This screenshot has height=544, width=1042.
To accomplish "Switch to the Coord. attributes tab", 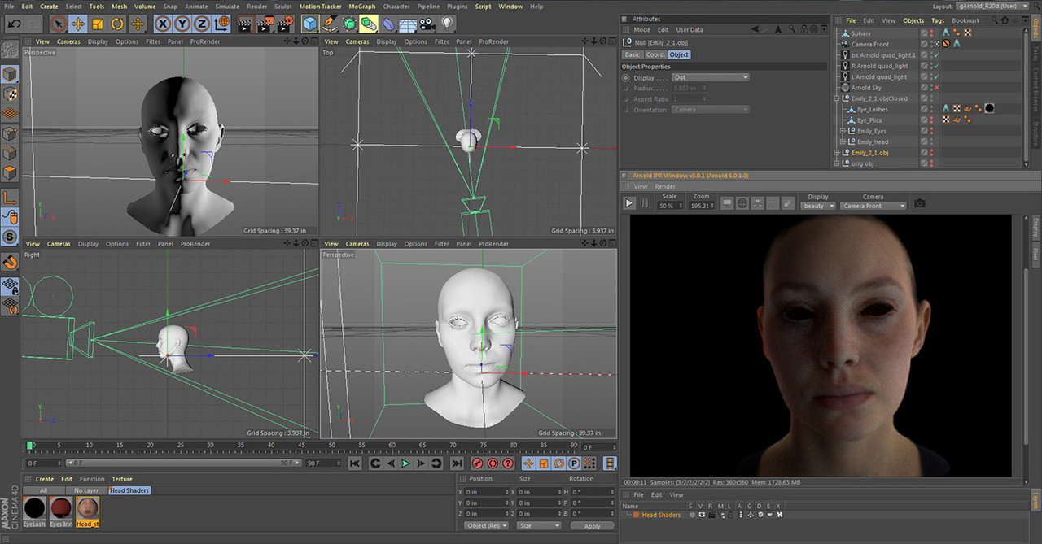I will point(655,54).
